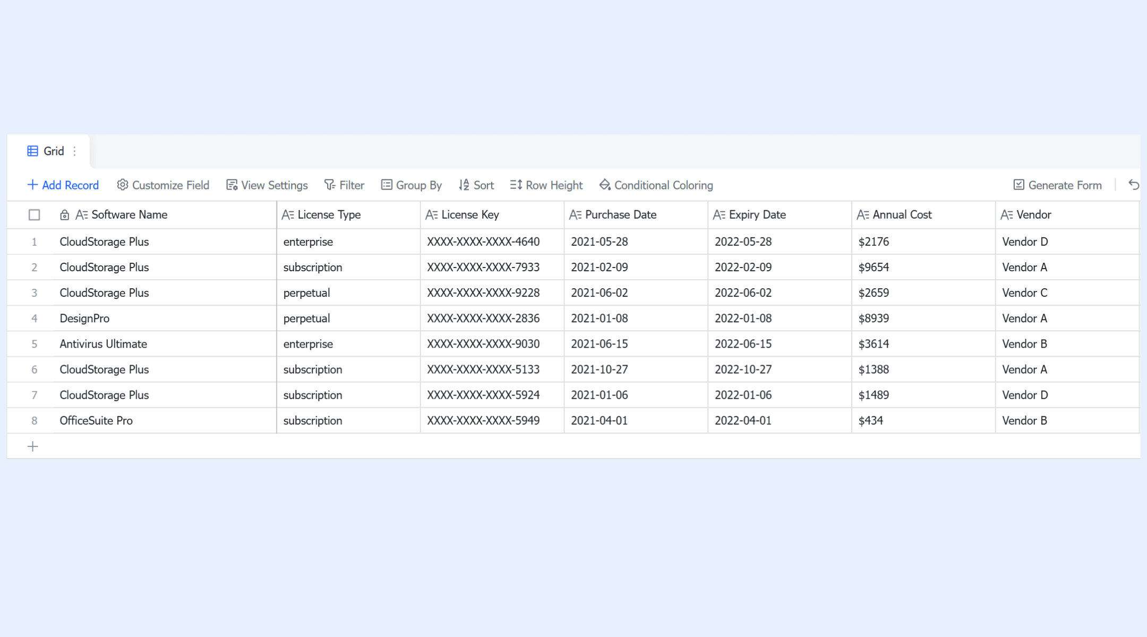Screen dimensions: 1147x637
Task: Open the Sort options
Action: click(x=476, y=185)
